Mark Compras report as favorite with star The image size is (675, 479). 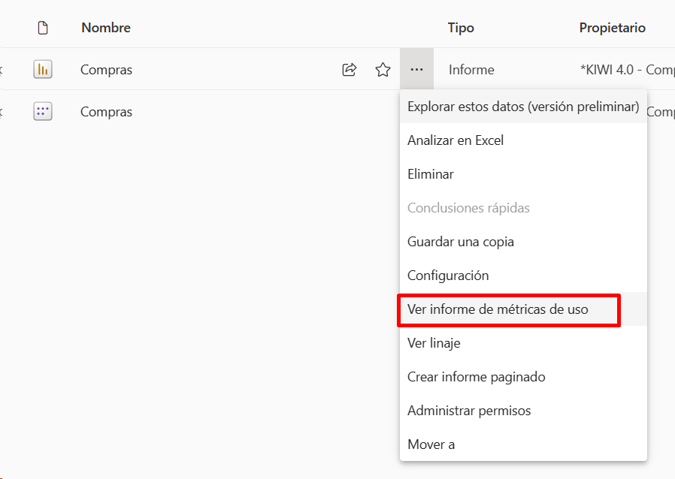(383, 70)
